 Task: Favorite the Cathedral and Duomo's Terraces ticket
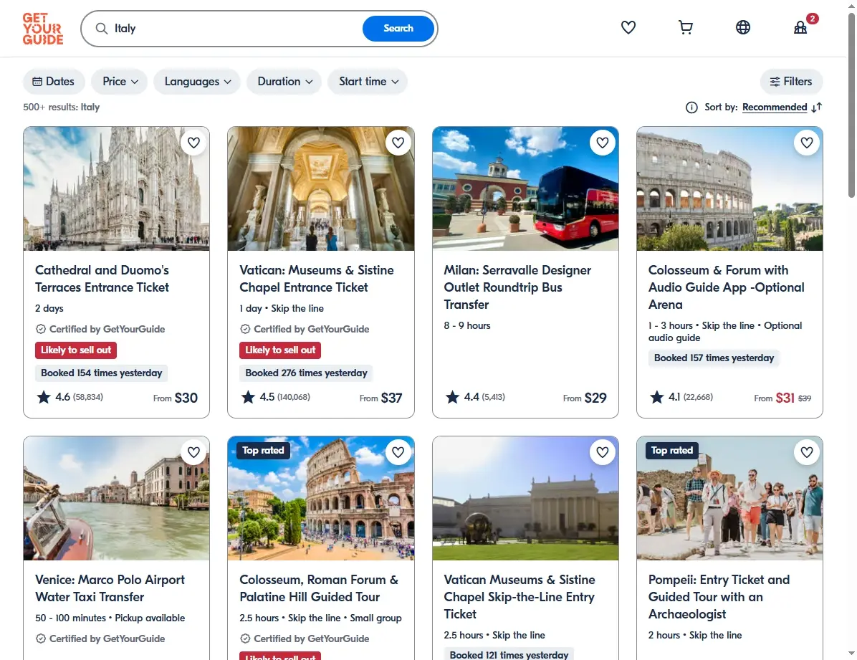click(193, 143)
